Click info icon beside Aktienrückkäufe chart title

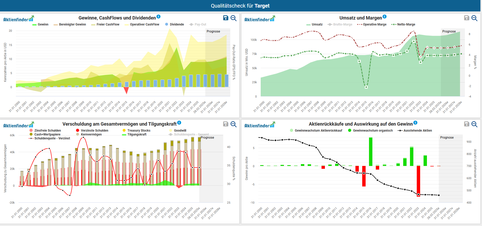click(415, 123)
